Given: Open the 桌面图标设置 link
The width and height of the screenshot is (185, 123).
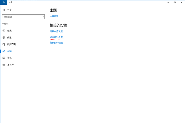Looking at the screenshot, I should (56, 37).
